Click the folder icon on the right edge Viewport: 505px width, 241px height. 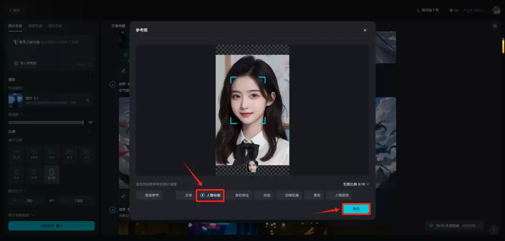[x=495, y=26]
